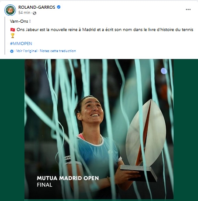Select the Vam-Ons ! text line
198x201 pixels.
click(20, 21)
